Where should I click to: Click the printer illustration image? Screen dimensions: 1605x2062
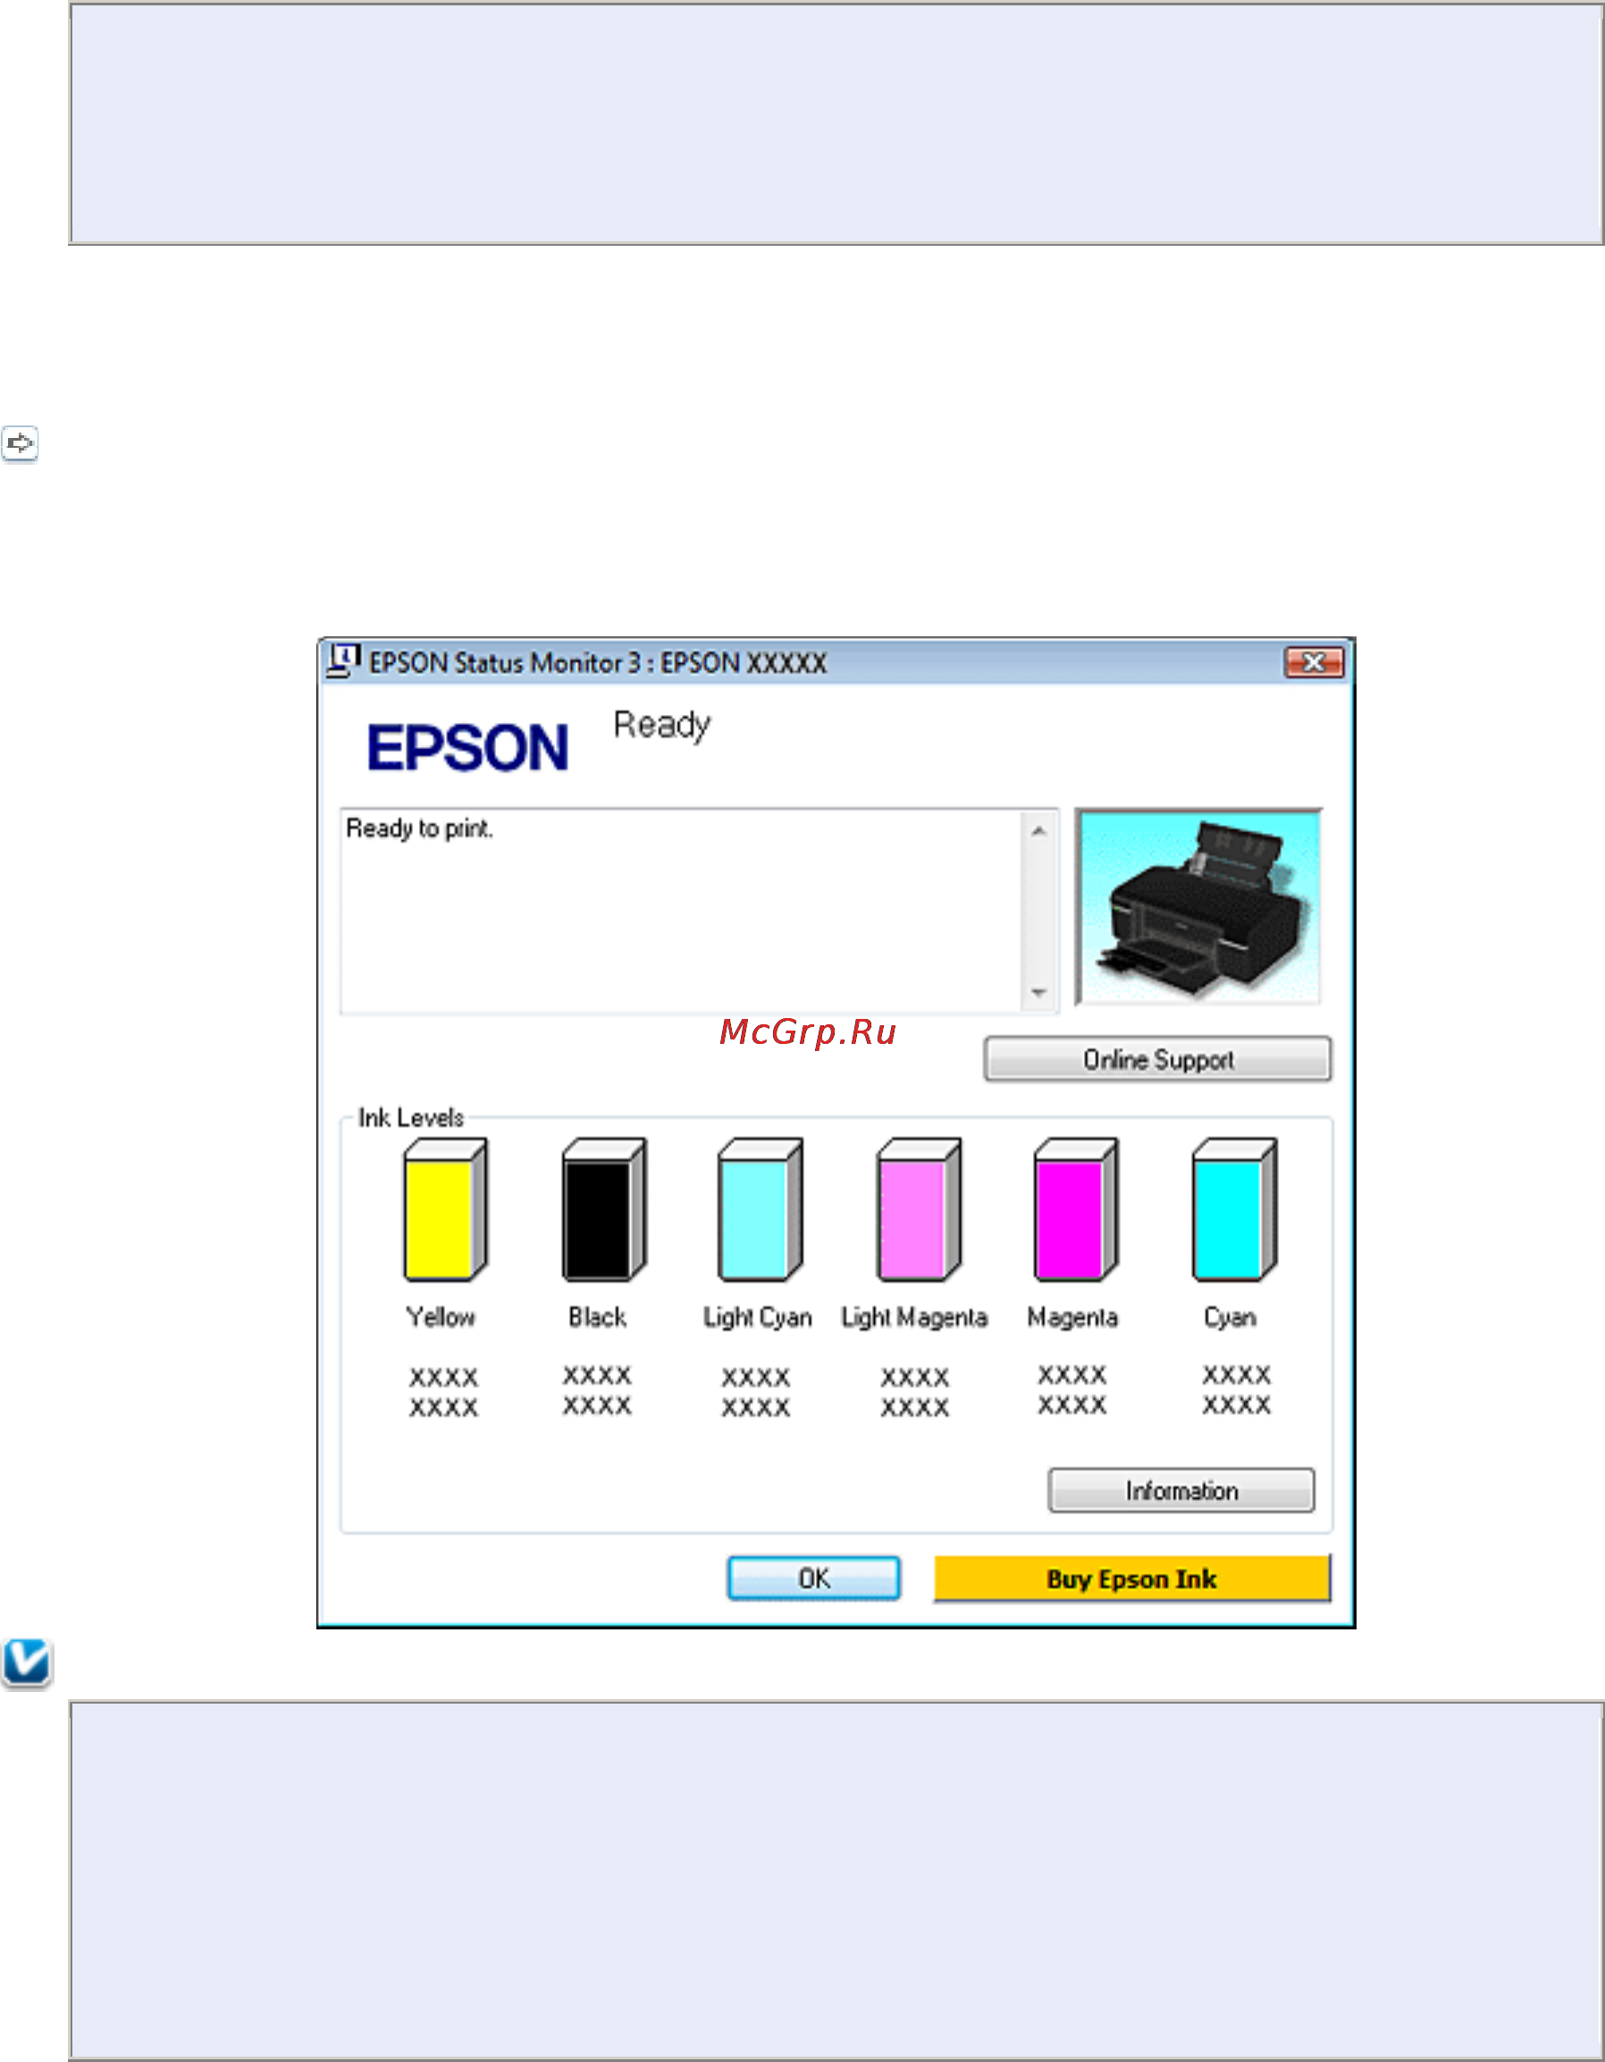pyautogui.click(x=1199, y=906)
